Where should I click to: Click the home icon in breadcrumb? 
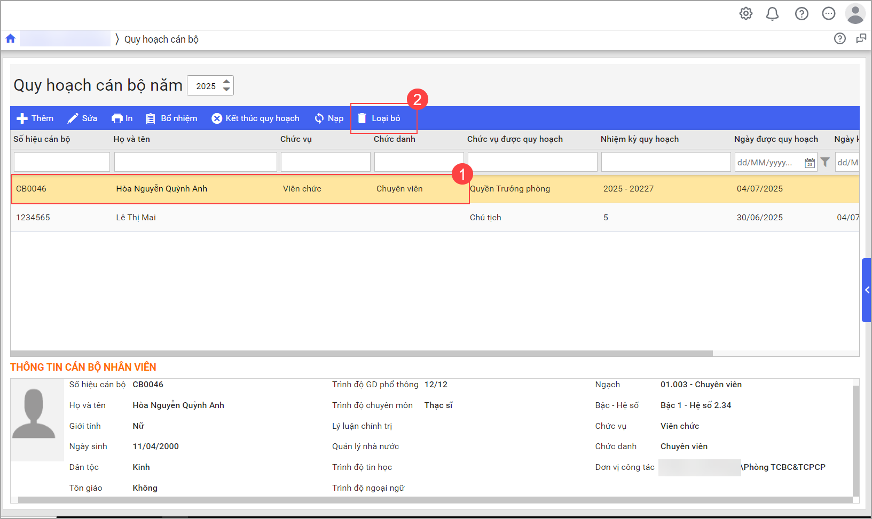click(11, 38)
